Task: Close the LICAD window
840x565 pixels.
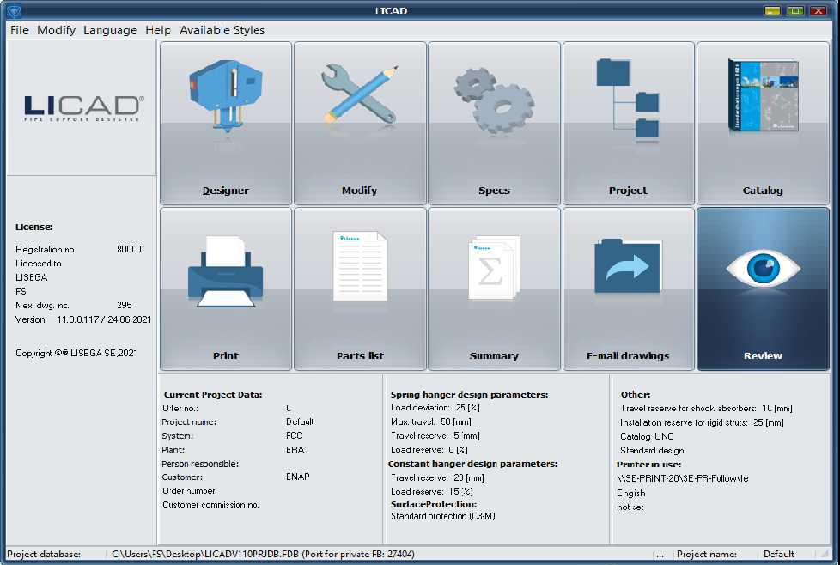Action: point(819,10)
